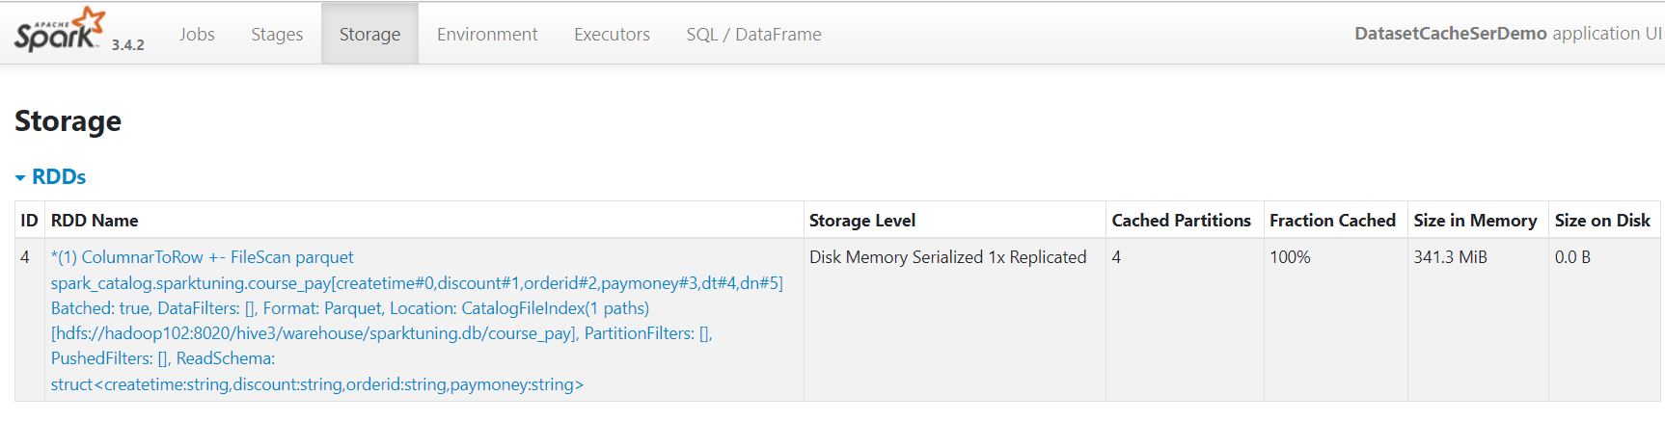Screen dimensions: 1665x422
Task: Sort table by ID column header
Action: pyautogui.click(x=29, y=220)
